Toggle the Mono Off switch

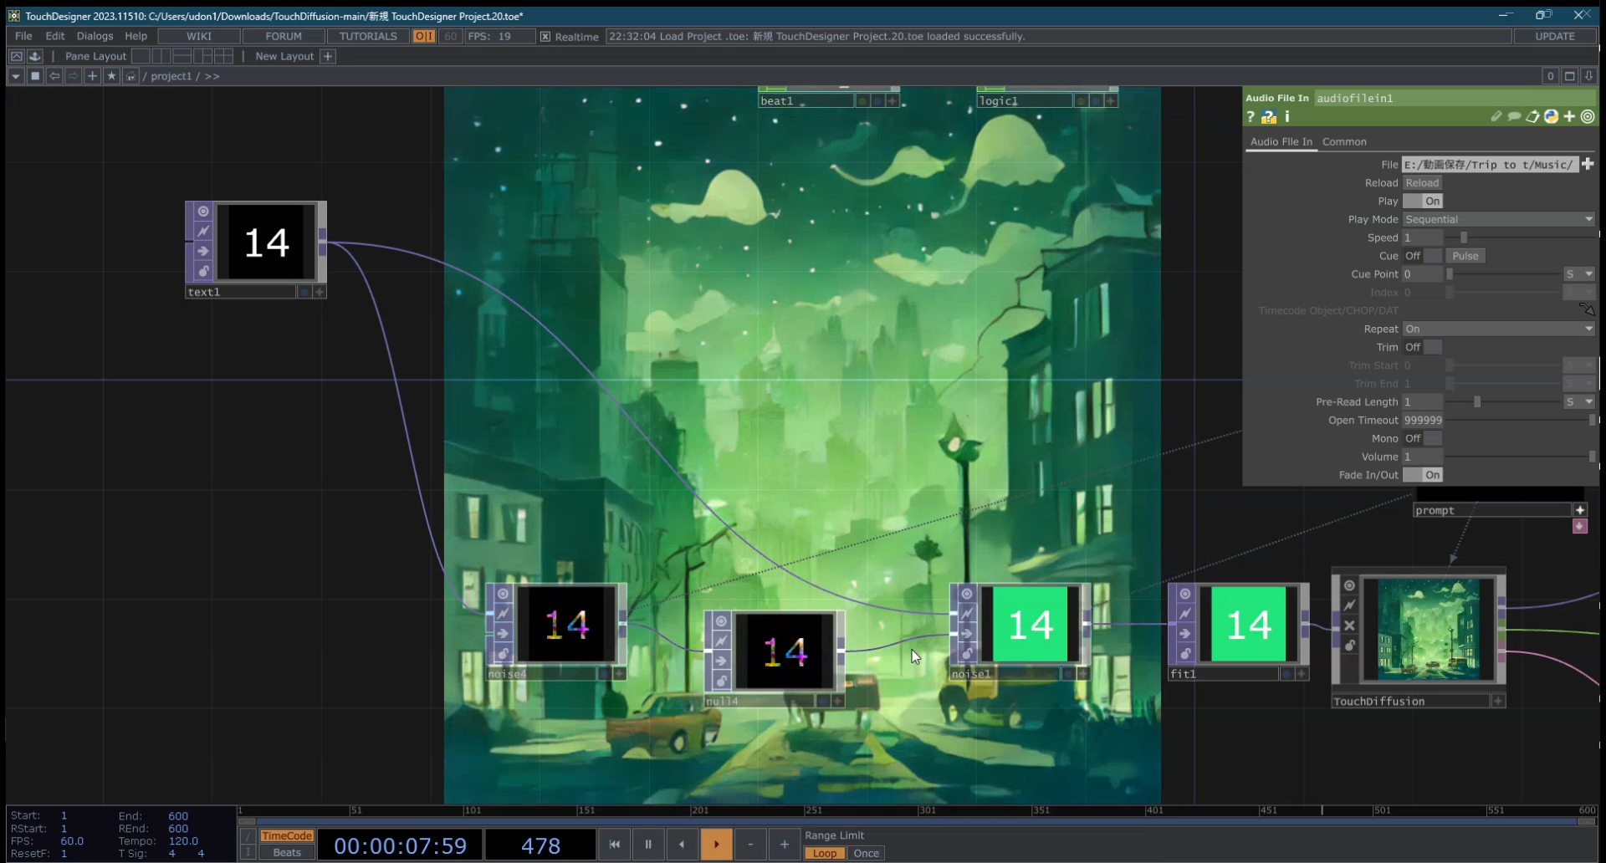[x=1423, y=438]
